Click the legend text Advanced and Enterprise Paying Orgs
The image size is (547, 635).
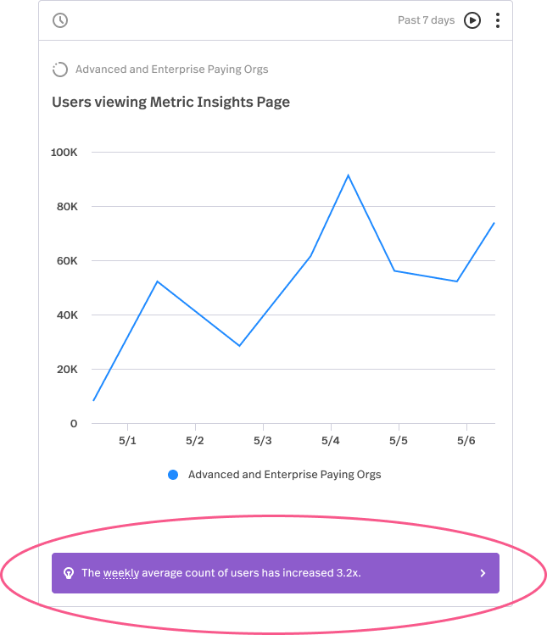[x=284, y=475]
